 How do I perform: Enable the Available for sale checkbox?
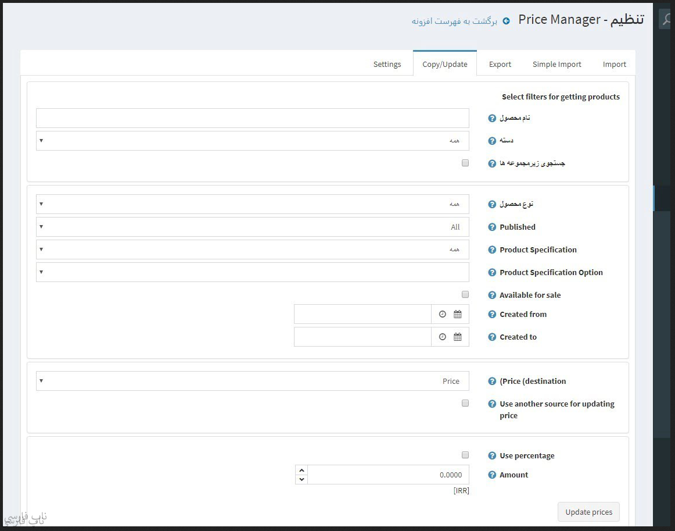click(465, 294)
